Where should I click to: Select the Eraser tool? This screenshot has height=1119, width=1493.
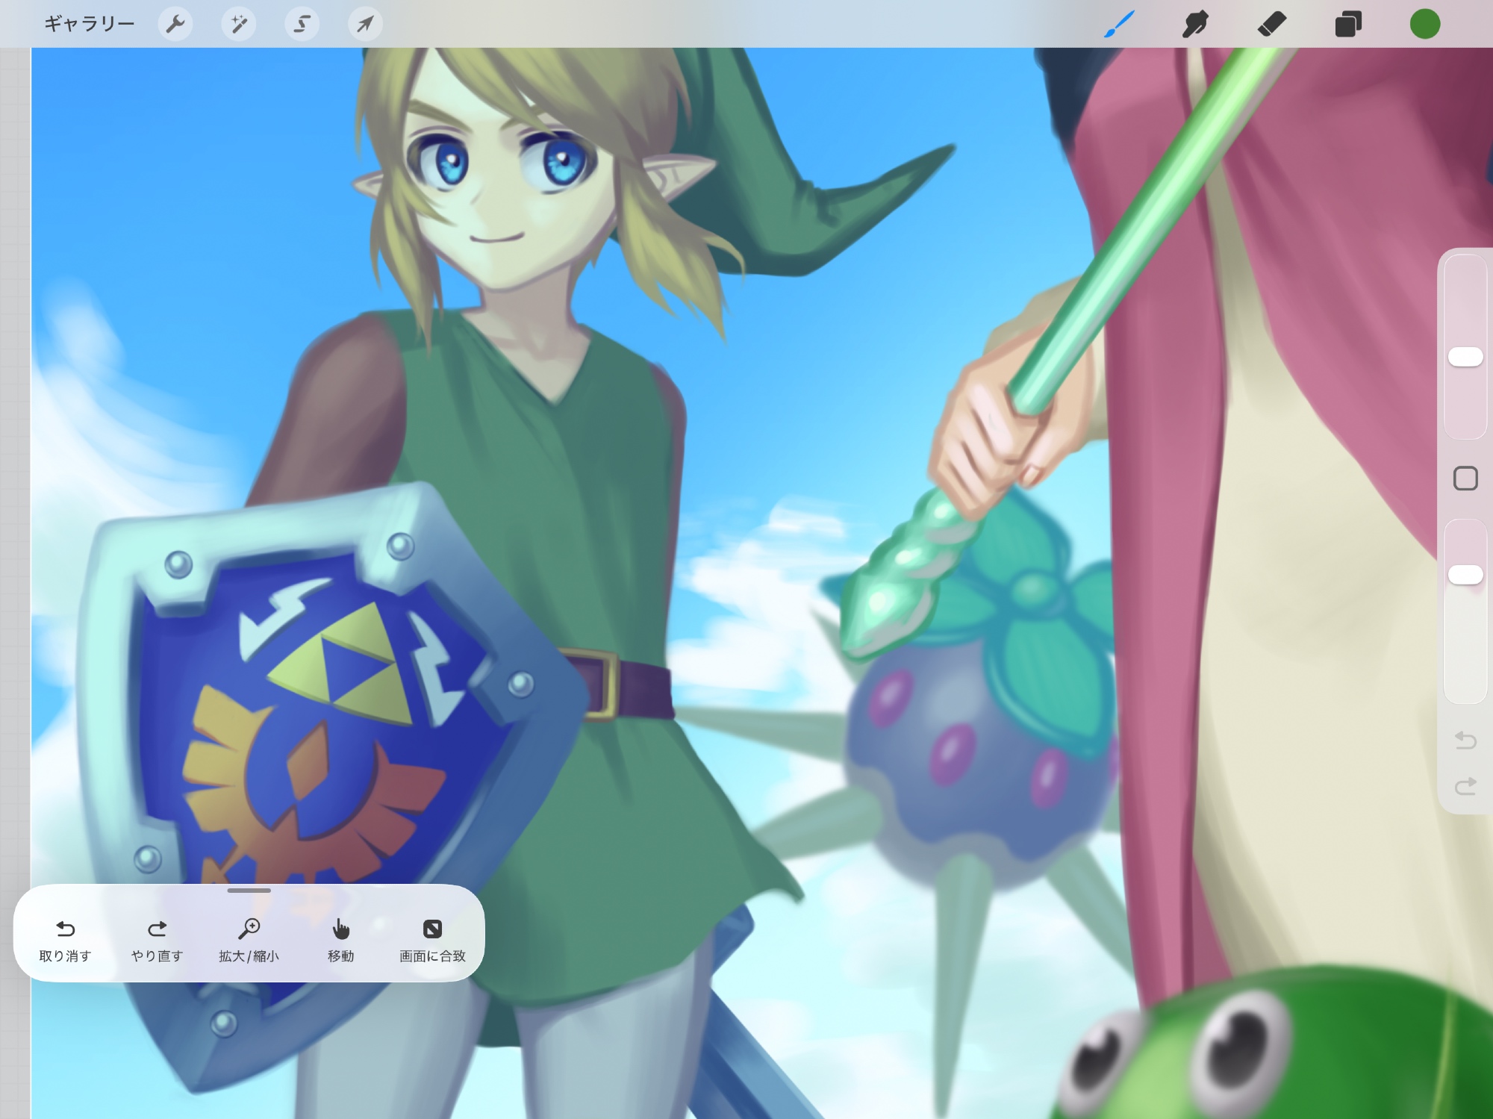pyautogui.click(x=1271, y=24)
